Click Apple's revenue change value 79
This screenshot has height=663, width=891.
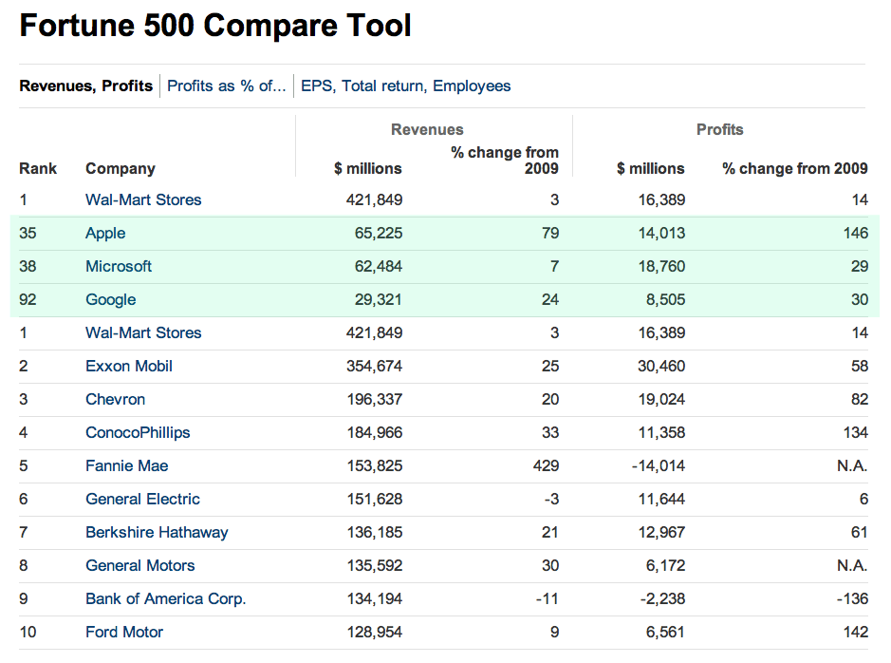click(x=550, y=233)
